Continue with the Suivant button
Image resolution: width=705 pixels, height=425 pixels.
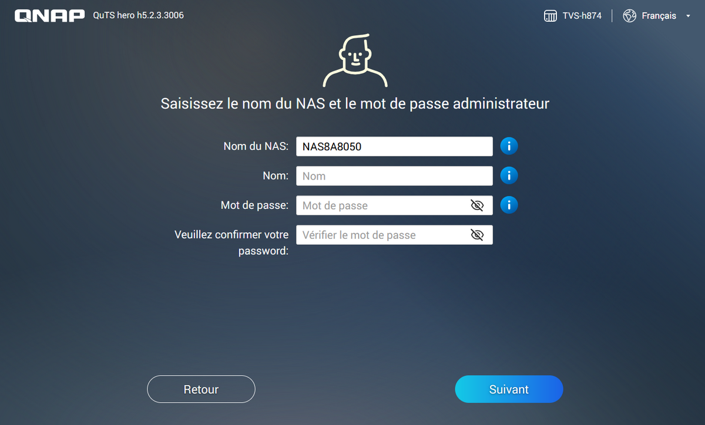[509, 389]
